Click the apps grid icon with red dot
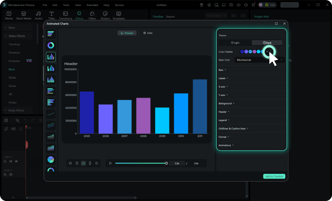This screenshot has width=332, height=201. pos(253,5)
